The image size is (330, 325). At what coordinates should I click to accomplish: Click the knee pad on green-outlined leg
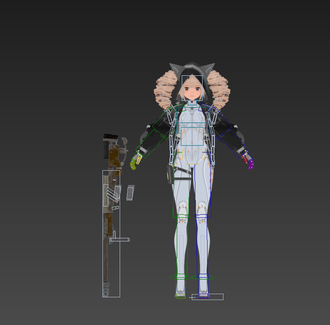(183, 208)
